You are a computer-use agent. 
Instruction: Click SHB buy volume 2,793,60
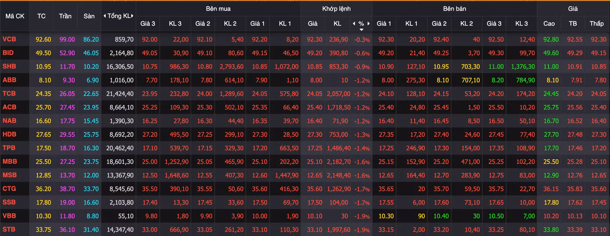pos(231,67)
